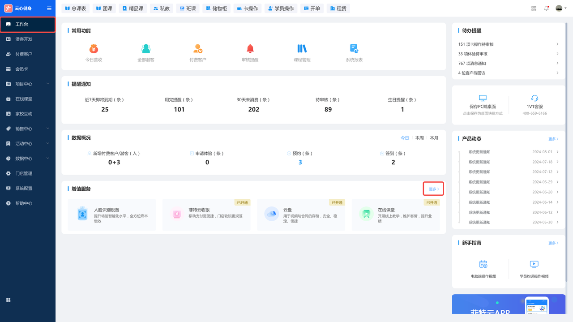This screenshot has height=322, width=573.
Task: Click 30天未消费 count 202
Action: click(x=254, y=109)
